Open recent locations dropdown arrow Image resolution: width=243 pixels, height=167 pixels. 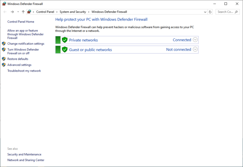coord(18,12)
